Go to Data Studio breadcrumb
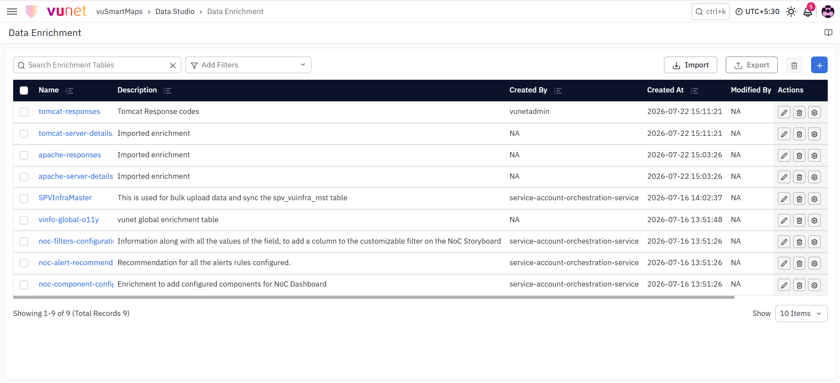The height and width of the screenshot is (383, 840). [x=175, y=11]
